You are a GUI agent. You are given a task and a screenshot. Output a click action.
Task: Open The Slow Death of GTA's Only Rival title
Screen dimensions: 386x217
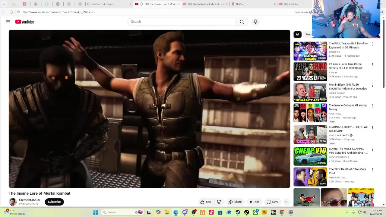point(347,171)
